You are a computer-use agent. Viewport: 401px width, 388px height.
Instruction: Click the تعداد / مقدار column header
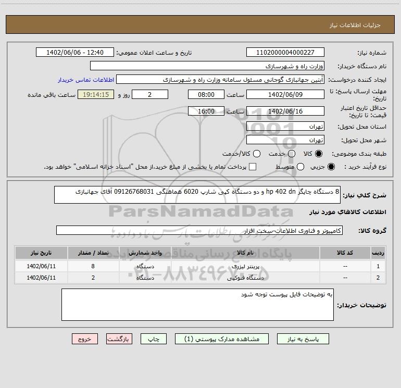pos(93,253)
